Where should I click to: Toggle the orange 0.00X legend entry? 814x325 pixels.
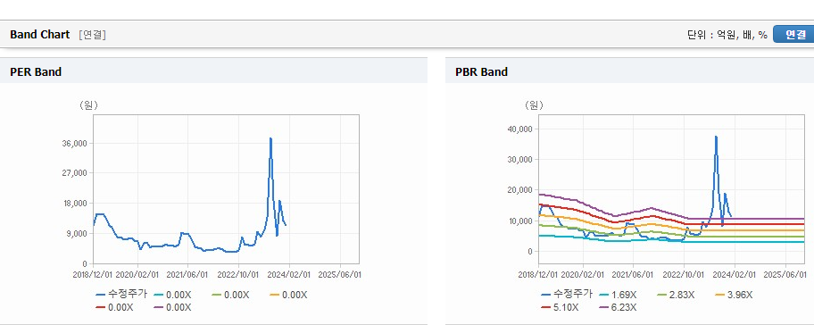289,295
